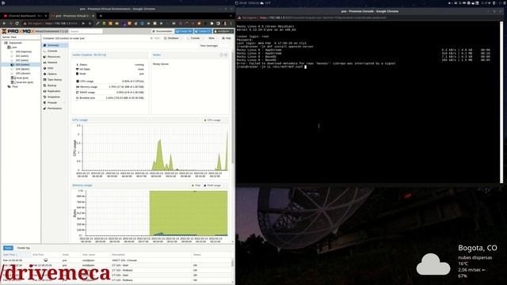
Task: Open Firewall in container side menu
Action: pyautogui.click(x=55, y=102)
